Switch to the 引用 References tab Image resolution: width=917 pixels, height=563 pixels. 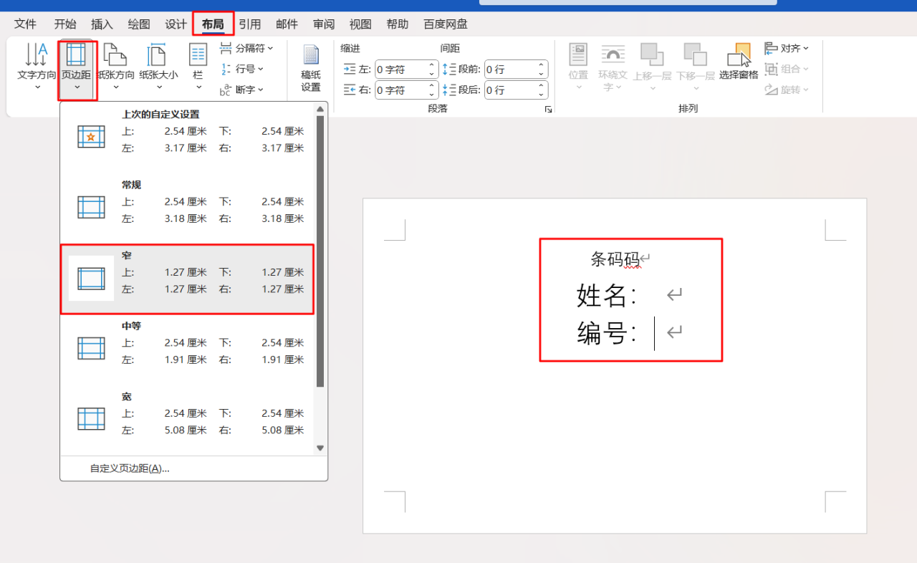point(250,24)
